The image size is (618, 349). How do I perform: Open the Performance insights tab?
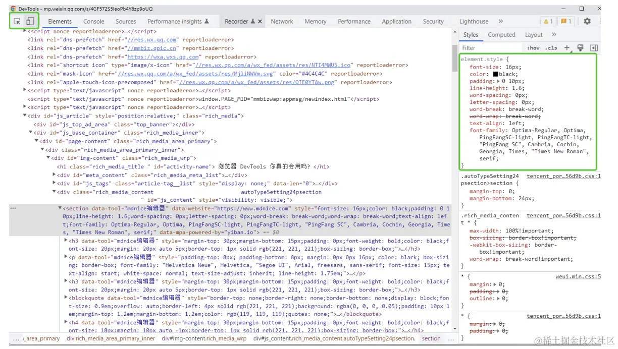click(178, 21)
